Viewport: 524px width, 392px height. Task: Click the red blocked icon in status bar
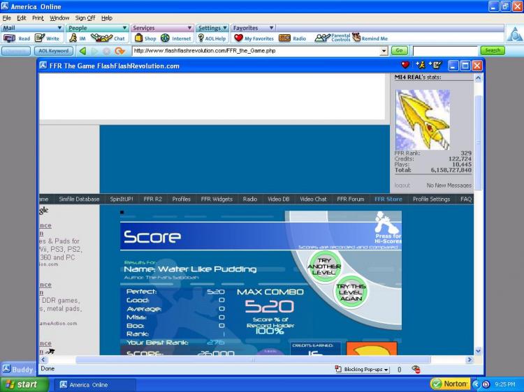pyautogui.click(x=416, y=369)
